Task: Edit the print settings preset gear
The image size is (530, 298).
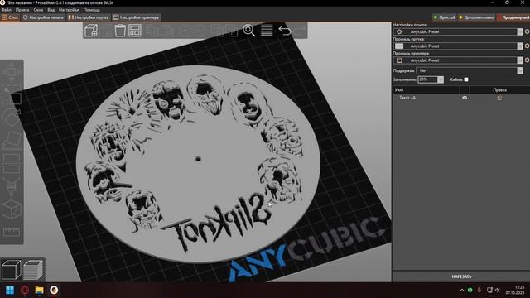Action: pos(527,31)
